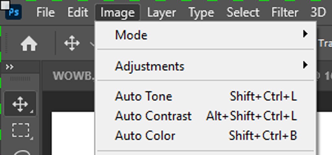Open the Edit menu

tap(78, 12)
